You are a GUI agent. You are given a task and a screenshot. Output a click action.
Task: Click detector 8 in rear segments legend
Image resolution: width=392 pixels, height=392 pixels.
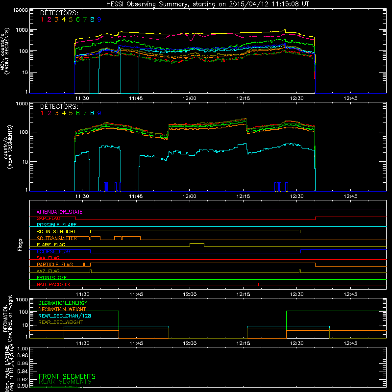pos(92,113)
